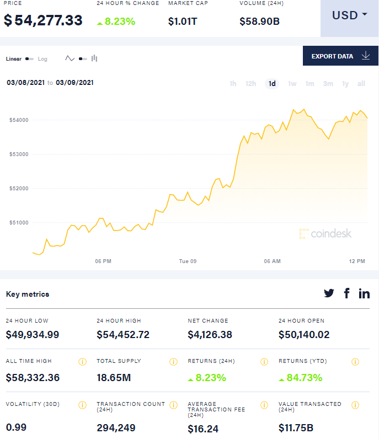Screen dimensions: 379x439
Task: Select the 1h time range
Action: [233, 84]
